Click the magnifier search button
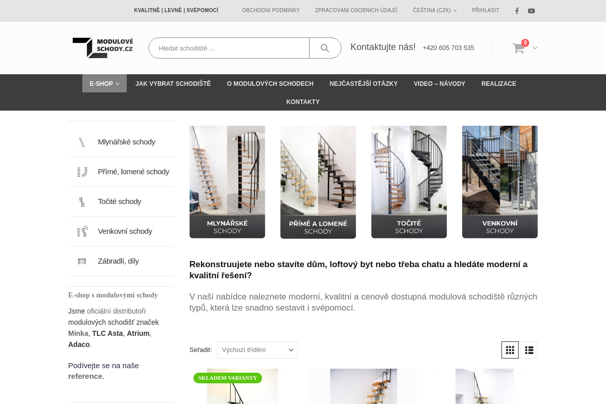This screenshot has height=404, width=606. point(325,48)
